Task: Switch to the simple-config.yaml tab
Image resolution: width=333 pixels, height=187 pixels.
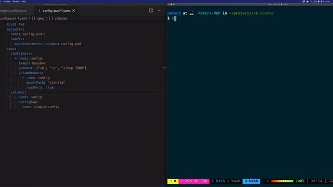Action: pyautogui.click(x=13, y=10)
